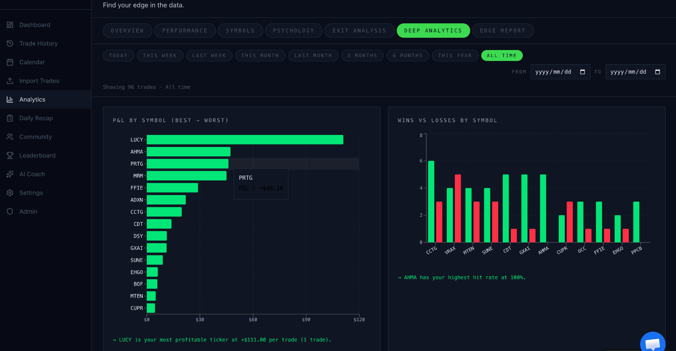
Task: Click the 'Wins vs Losses by Symbol' heading
Action: [447, 120]
